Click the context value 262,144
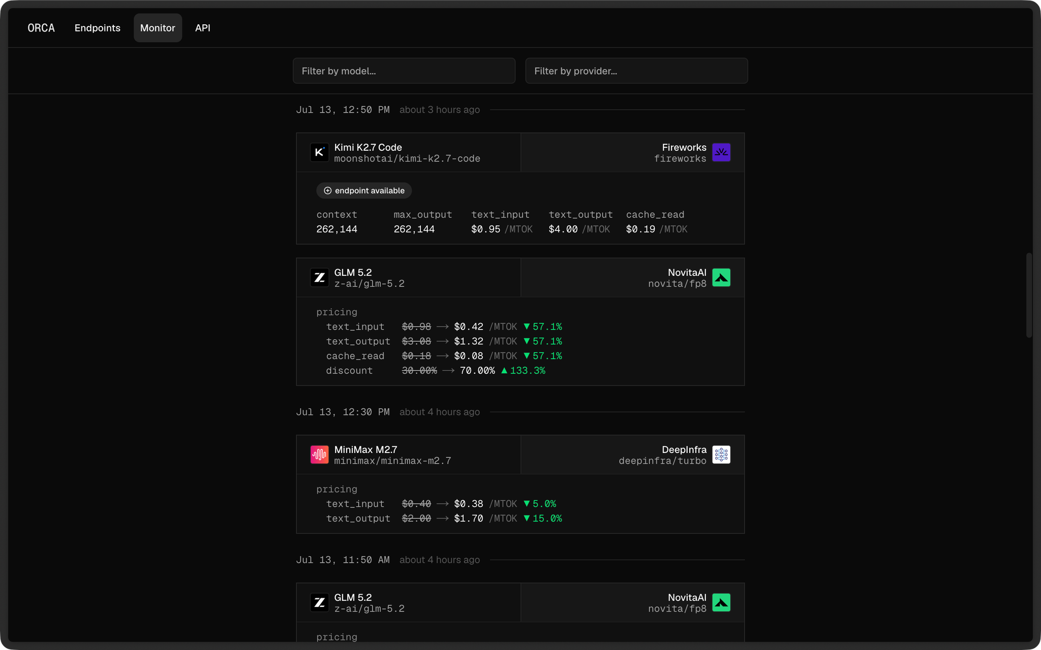The height and width of the screenshot is (650, 1041). coord(336,230)
